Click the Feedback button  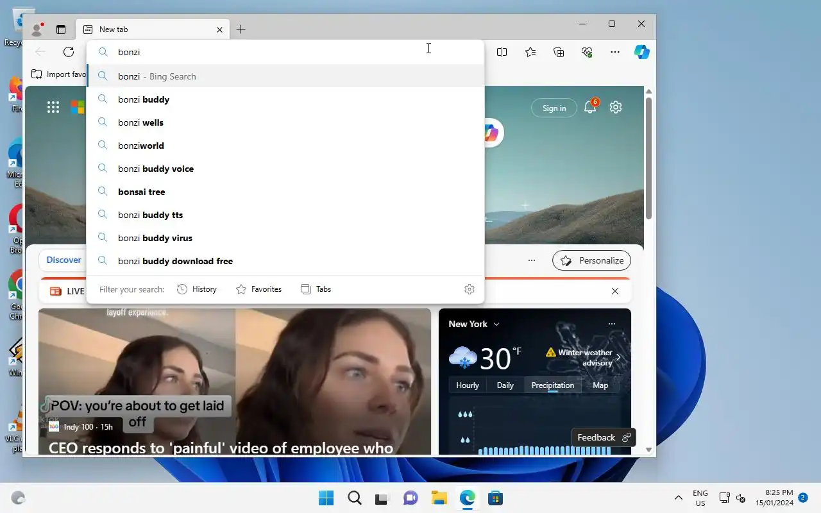[x=604, y=437]
